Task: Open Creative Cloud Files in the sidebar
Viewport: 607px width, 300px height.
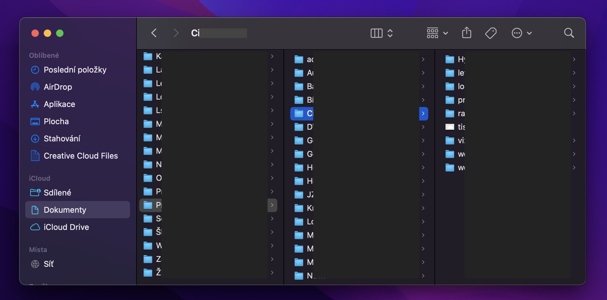Action: click(78, 156)
